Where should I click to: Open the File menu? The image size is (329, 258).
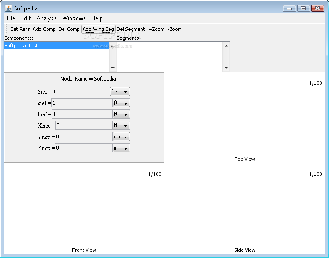pyautogui.click(x=11, y=18)
